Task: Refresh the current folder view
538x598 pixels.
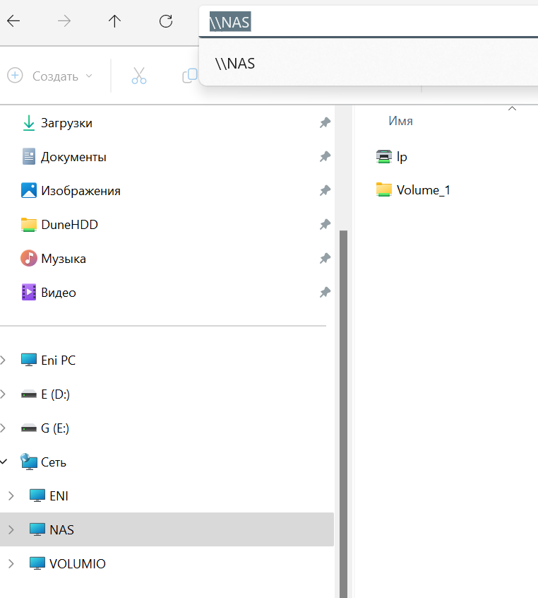Action: 166,21
